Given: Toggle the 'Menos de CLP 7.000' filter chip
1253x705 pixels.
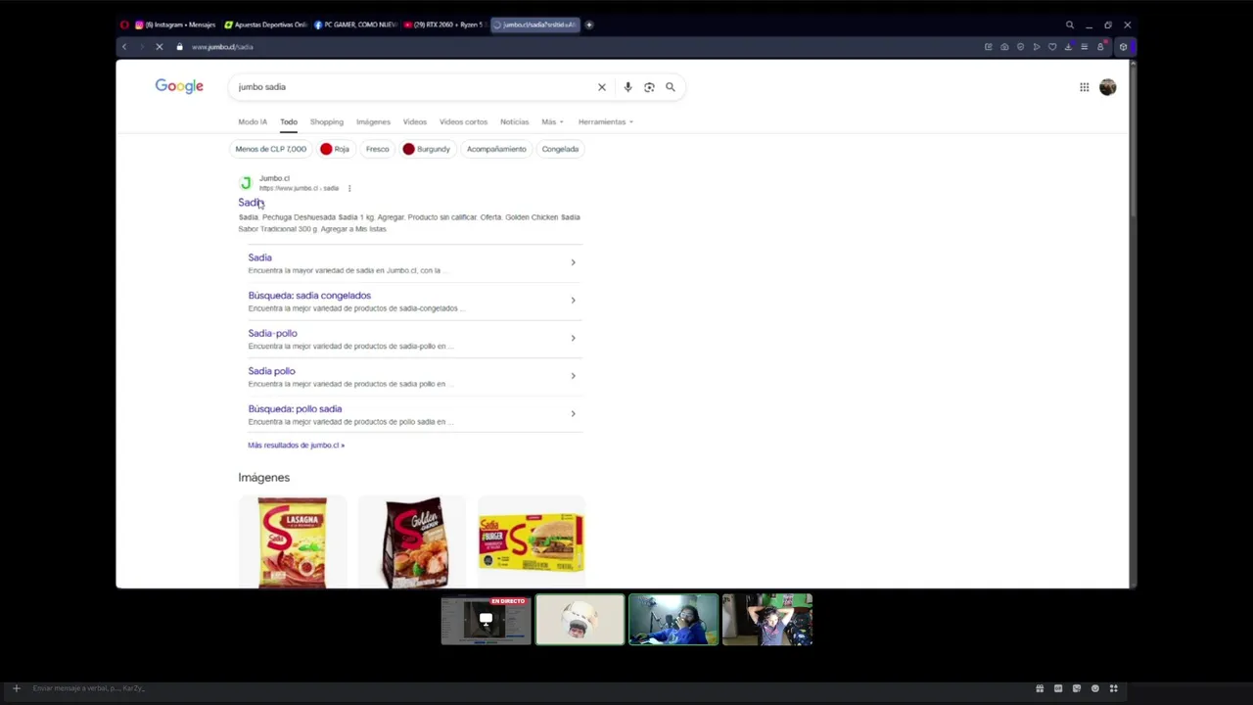Looking at the screenshot, I should [x=271, y=149].
